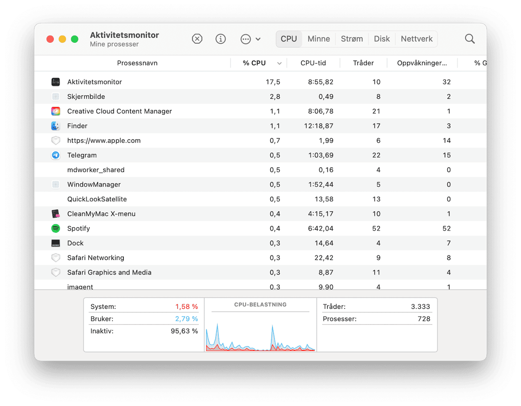
Task: Click the 8:06,78 CPU time value
Action: pyautogui.click(x=320, y=111)
